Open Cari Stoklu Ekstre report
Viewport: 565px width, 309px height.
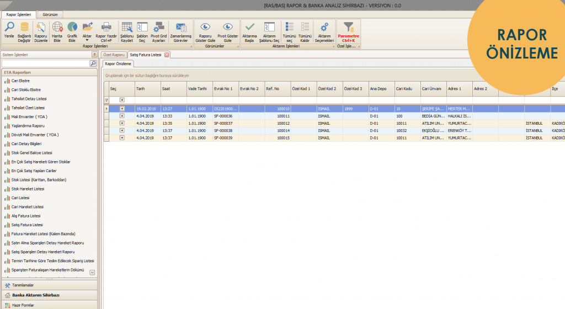[x=26, y=90]
